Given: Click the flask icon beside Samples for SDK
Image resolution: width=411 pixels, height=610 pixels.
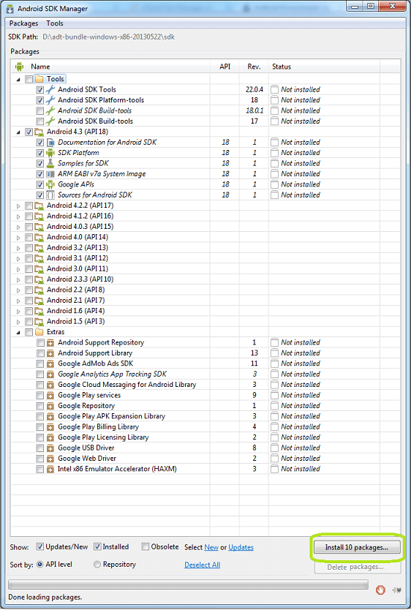Looking at the screenshot, I should [x=50, y=163].
